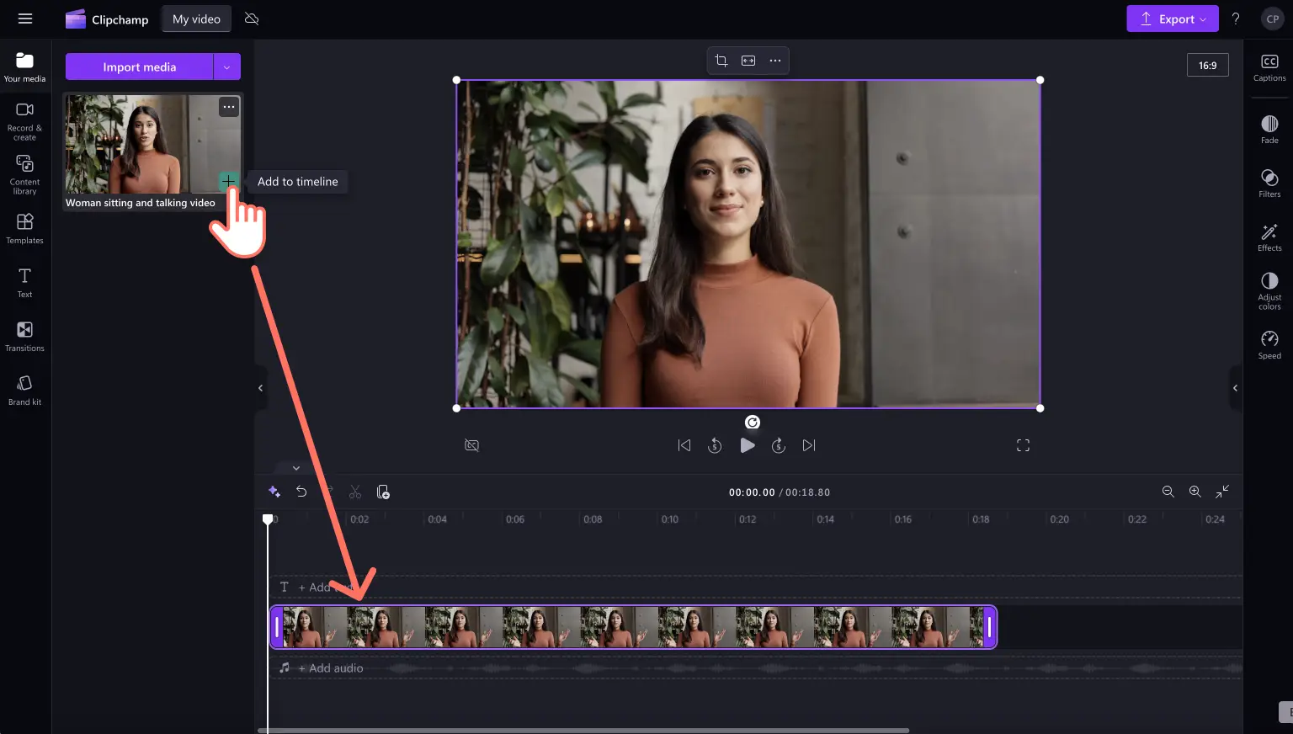The image size is (1293, 734).
Task: Expand the Import media dropdown arrow
Action: click(x=227, y=66)
